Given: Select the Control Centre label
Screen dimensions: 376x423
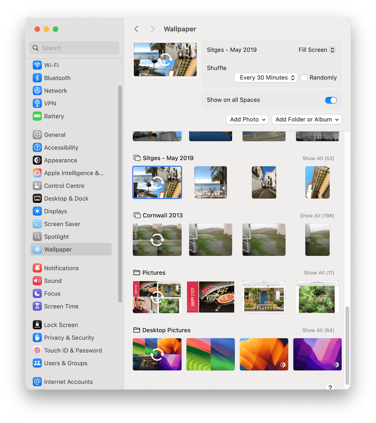Looking at the screenshot, I should [64, 186].
